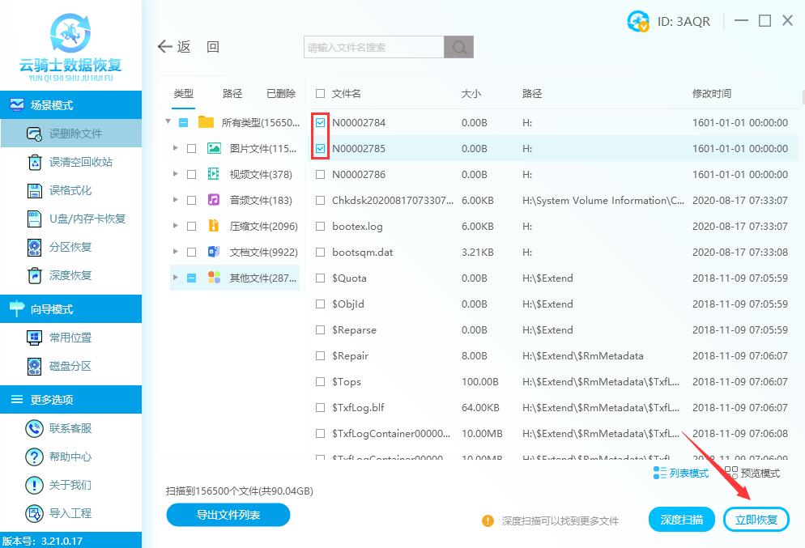This screenshot has height=548, width=805.
Task: Collapse the 所有类型 folder tree
Action: (168, 122)
